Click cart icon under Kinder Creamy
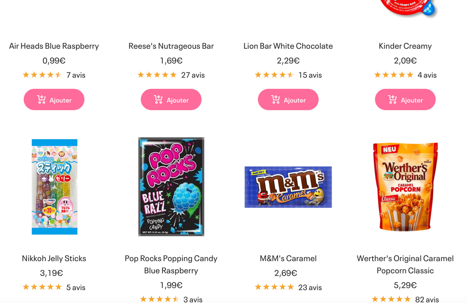 [x=393, y=100]
